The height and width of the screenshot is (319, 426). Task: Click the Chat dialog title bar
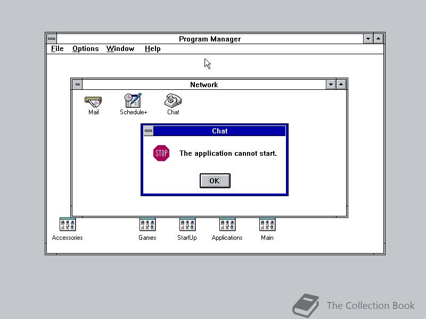[219, 131]
